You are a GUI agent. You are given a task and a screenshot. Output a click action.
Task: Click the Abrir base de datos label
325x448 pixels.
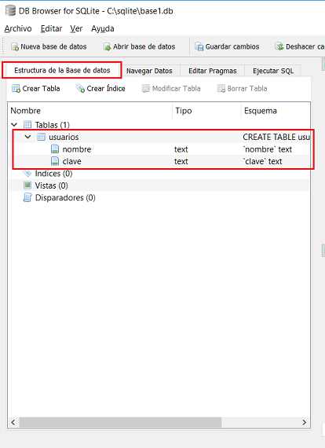point(144,46)
